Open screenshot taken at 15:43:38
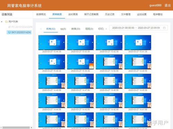The image size is (173, 129). coord(80,43)
